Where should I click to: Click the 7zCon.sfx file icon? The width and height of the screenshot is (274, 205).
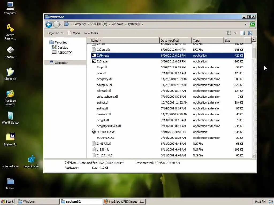coord(94,49)
